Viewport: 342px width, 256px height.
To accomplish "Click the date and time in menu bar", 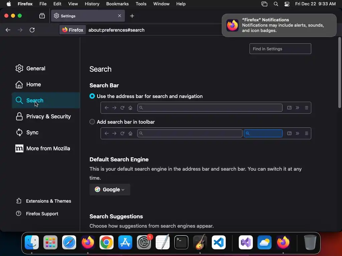I will coord(315,4).
